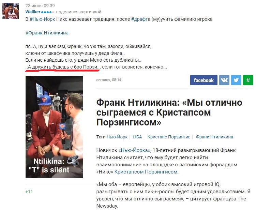
Task: Share via the VK icon button
Action: click(x=224, y=80)
